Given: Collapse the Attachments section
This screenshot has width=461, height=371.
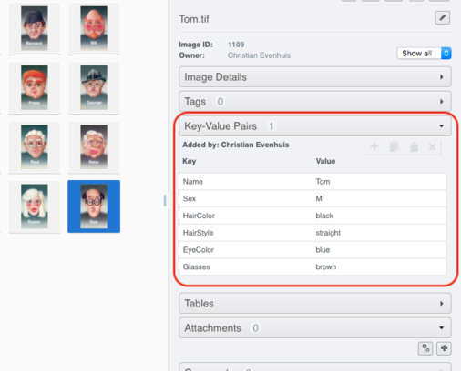Looking at the screenshot, I should click(x=315, y=327).
